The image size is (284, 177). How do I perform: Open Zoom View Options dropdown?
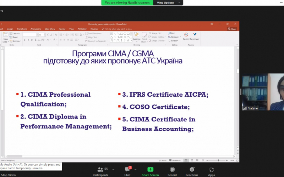(x=168, y=3)
